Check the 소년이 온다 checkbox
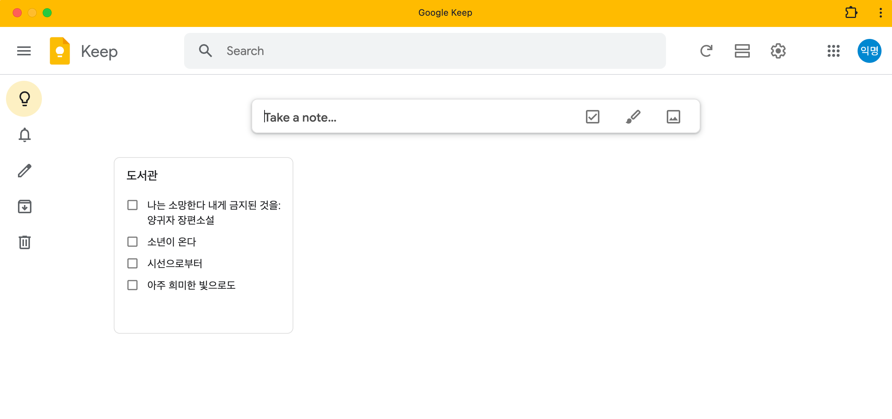This screenshot has width=892, height=419. (132, 242)
